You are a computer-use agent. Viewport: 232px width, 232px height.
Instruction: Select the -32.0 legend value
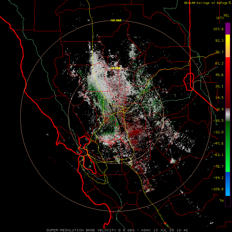pos(218,132)
